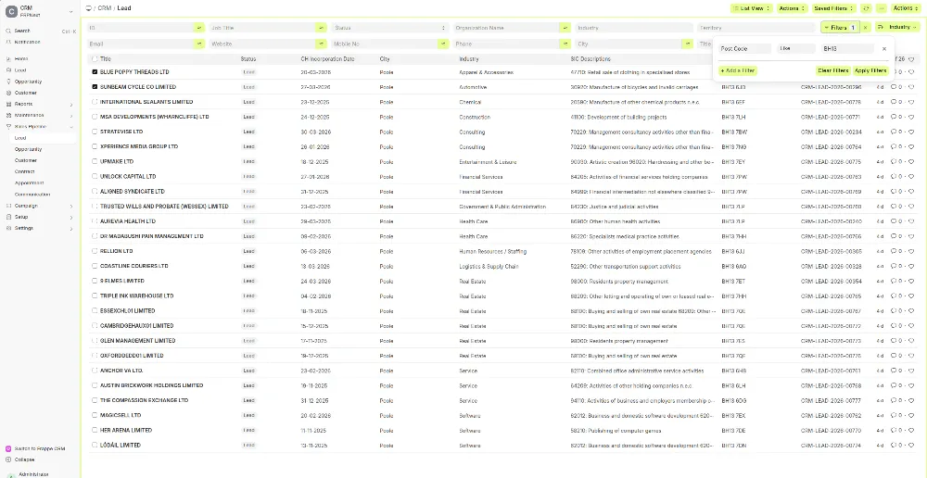Toggle the select-all checkbox beside Title header

95,59
